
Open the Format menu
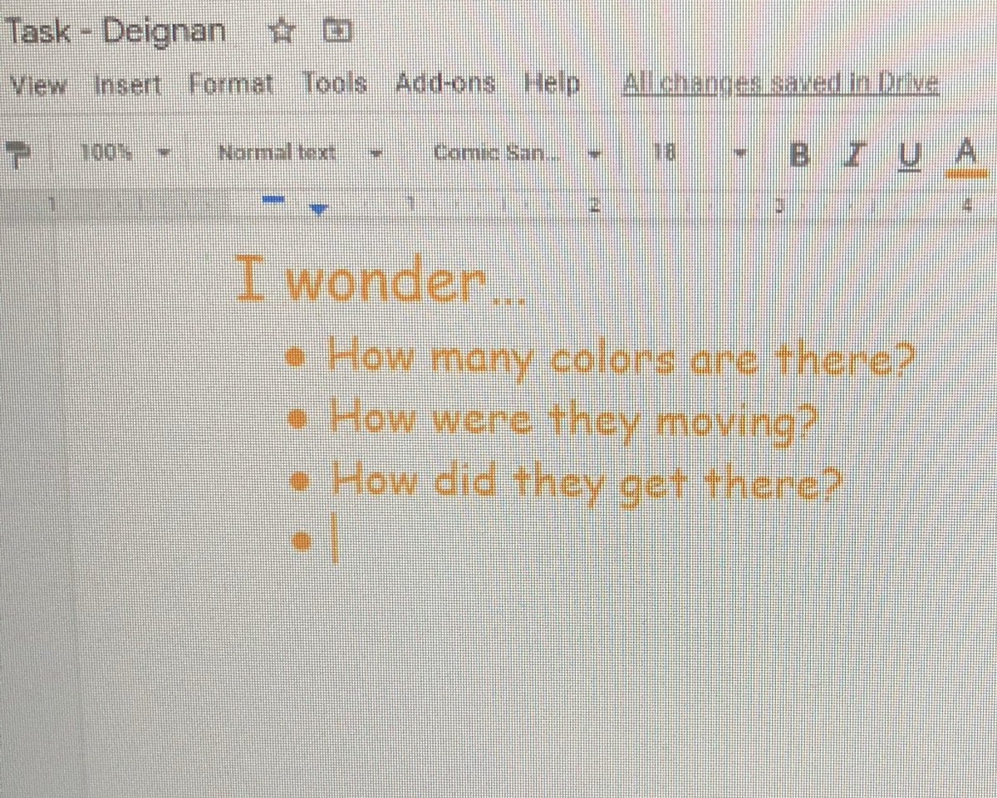click(230, 84)
